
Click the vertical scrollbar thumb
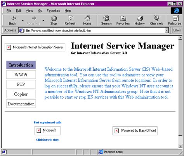pos(180,88)
